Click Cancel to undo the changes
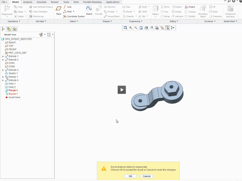242x181 pixels. pos(146,176)
